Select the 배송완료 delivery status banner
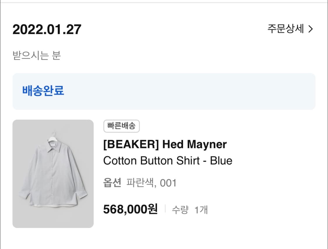328x249 pixels. tap(164, 92)
